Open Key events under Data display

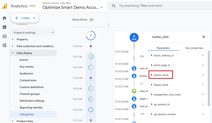[27, 67]
